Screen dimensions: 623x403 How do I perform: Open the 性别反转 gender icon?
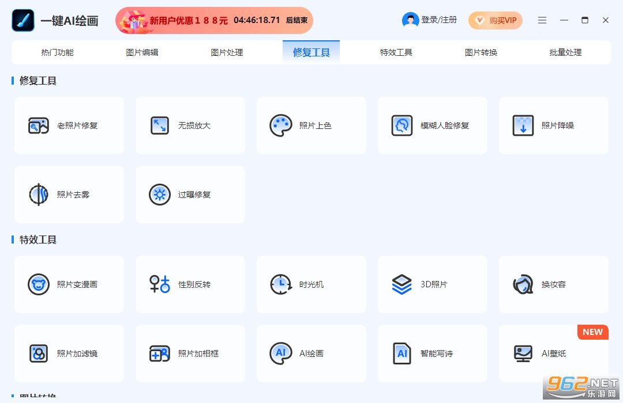160,284
